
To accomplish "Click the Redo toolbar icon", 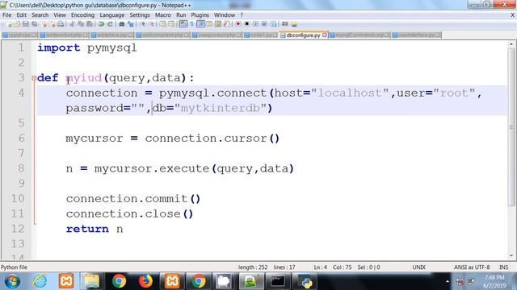I will [110, 24].
